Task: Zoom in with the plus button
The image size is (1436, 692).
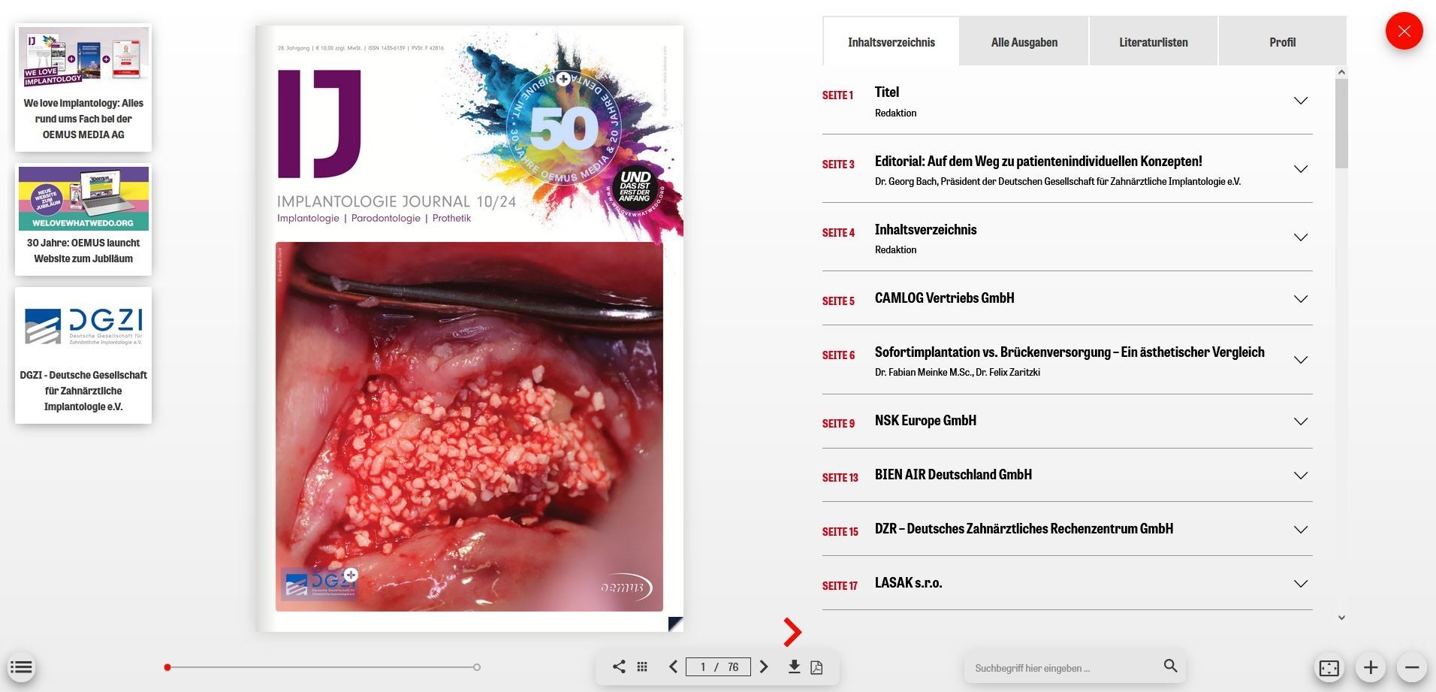Action: point(1370,667)
